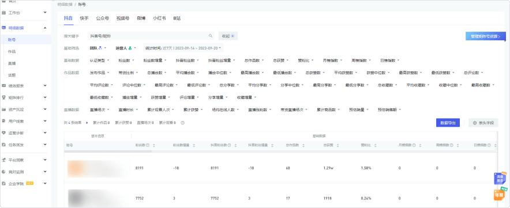The image size is (510, 208).
Task: Click the 管理矩阵号资源 button
Action: coord(486,36)
